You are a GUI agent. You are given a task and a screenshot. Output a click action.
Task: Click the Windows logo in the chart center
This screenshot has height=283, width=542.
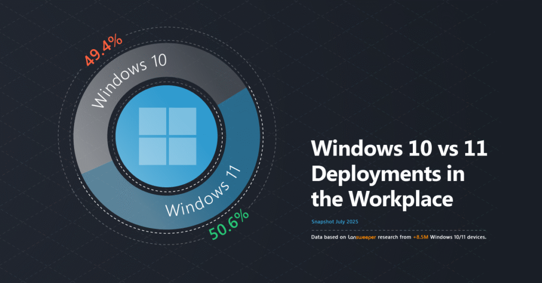point(168,136)
